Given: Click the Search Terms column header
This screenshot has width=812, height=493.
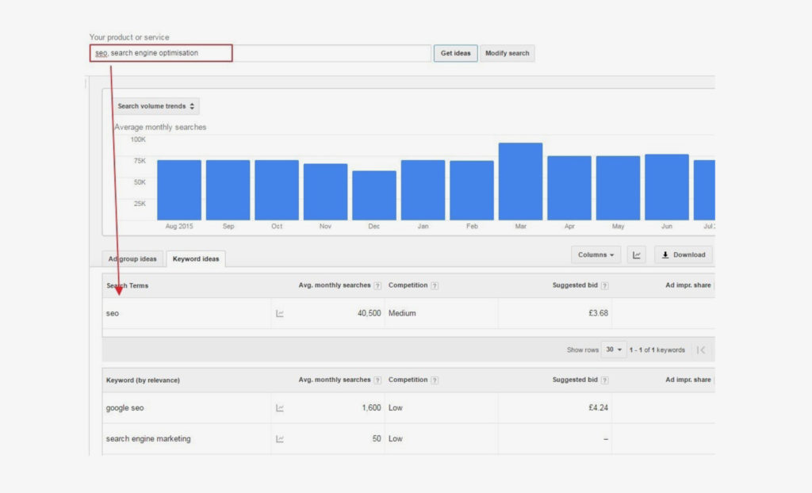Looking at the screenshot, I should pos(128,285).
